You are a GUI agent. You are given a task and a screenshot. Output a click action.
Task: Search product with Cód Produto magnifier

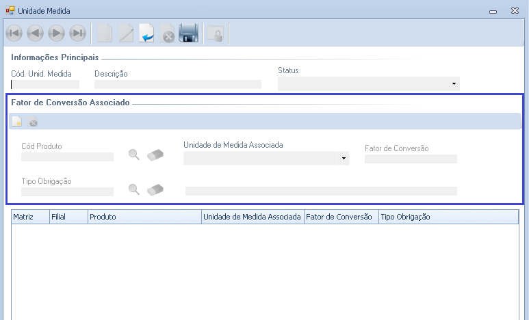click(134, 155)
